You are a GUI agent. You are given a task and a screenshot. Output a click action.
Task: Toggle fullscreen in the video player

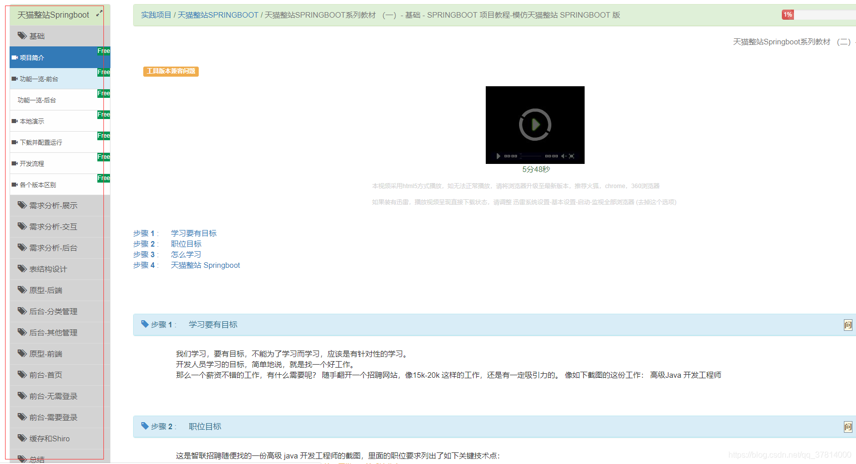tap(572, 156)
